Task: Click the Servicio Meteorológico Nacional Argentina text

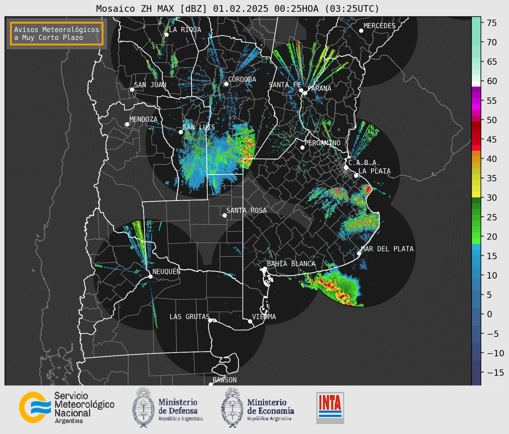Action: click(84, 407)
